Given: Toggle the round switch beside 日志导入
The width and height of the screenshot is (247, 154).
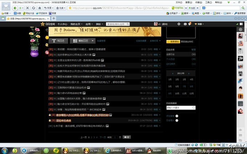Looking at the screenshot, I should coord(177,121).
